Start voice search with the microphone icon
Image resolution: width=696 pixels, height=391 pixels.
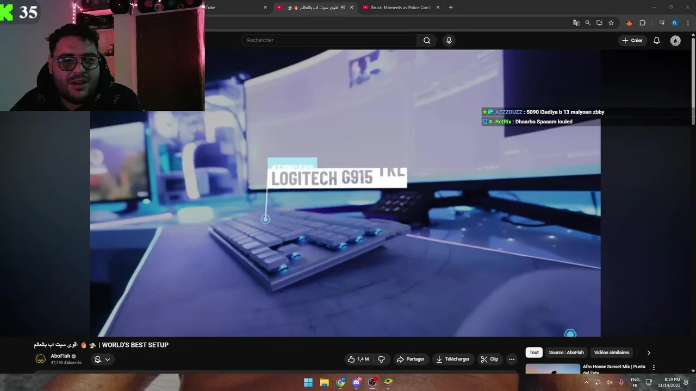449,40
